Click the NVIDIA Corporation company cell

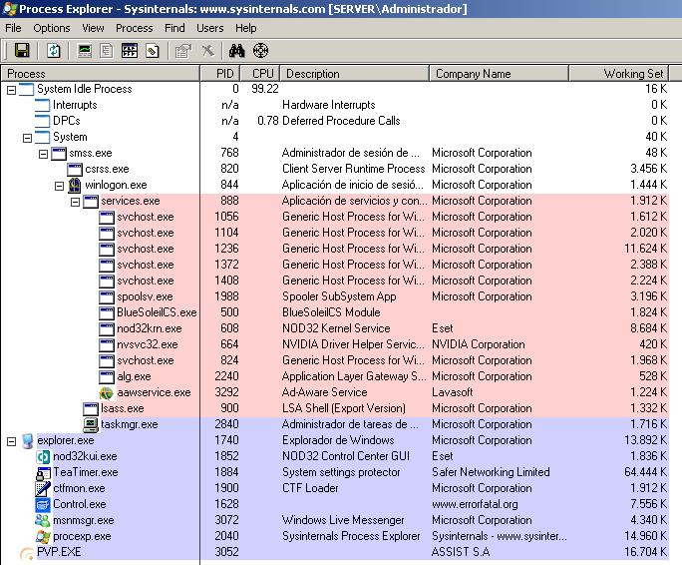(x=478, y=344)
